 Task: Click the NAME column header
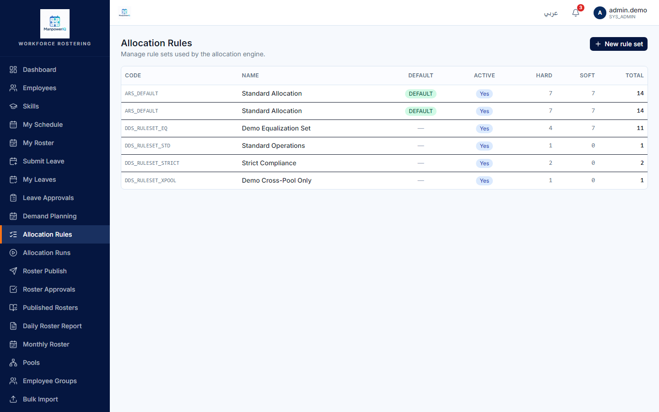coord(250,76)
